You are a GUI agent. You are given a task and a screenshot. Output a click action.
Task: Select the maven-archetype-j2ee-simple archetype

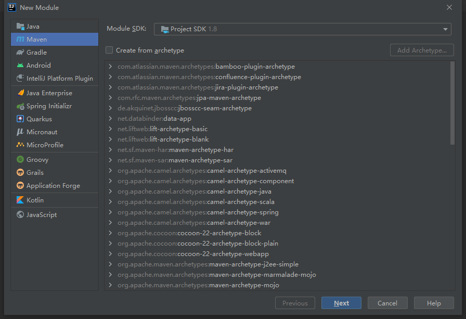click(x=208, y=264)
